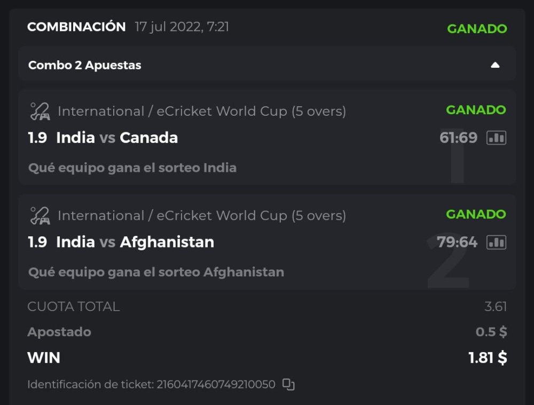Click the eCricket icon above India vs Canada
This screenshot has height=405, width=534.
40,112
